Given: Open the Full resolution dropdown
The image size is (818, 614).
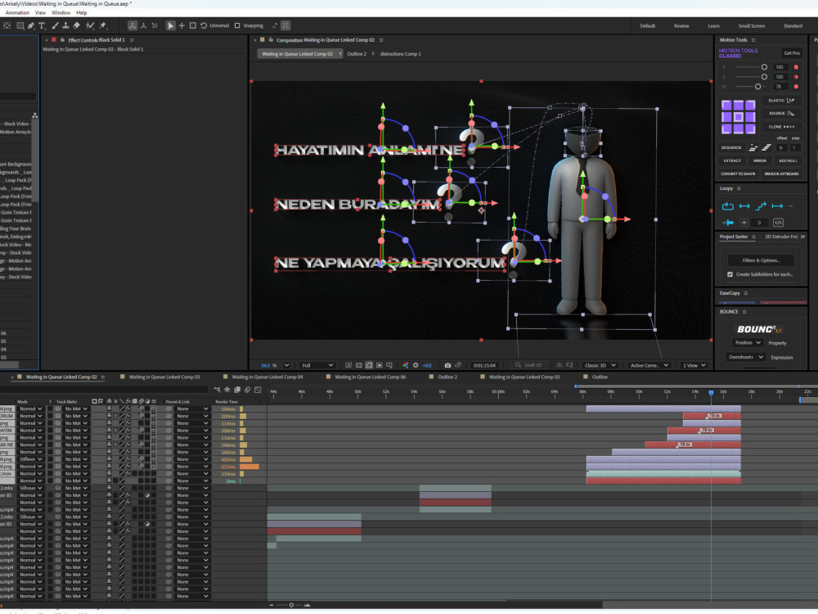Looking at the screenshot, I should [x=317, y=365].
